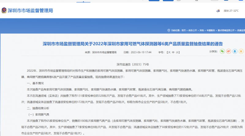Go to 首页 in the breadcrumb

(183, 31)
